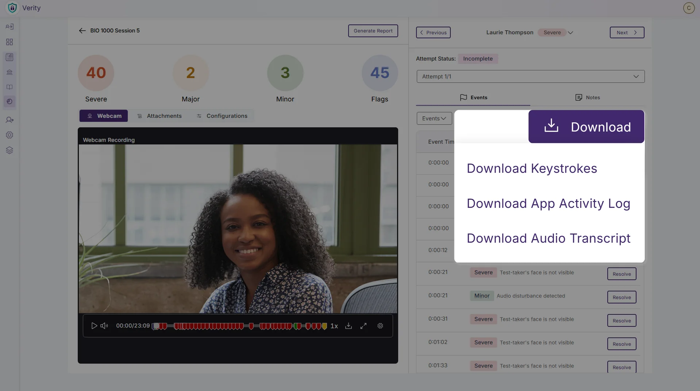The width and height of the screenshot is (700, 391).
Task: Open settings gear in left sidebar
Action: click(x=9, y=135)
